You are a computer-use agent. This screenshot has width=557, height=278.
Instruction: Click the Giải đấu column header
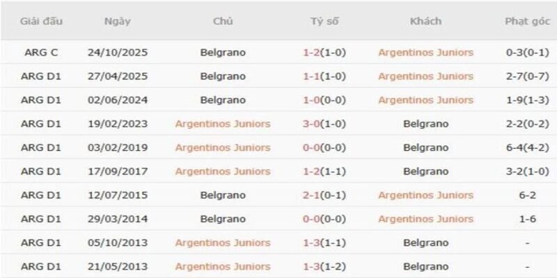pyautogui.click(x=41, y=21)
